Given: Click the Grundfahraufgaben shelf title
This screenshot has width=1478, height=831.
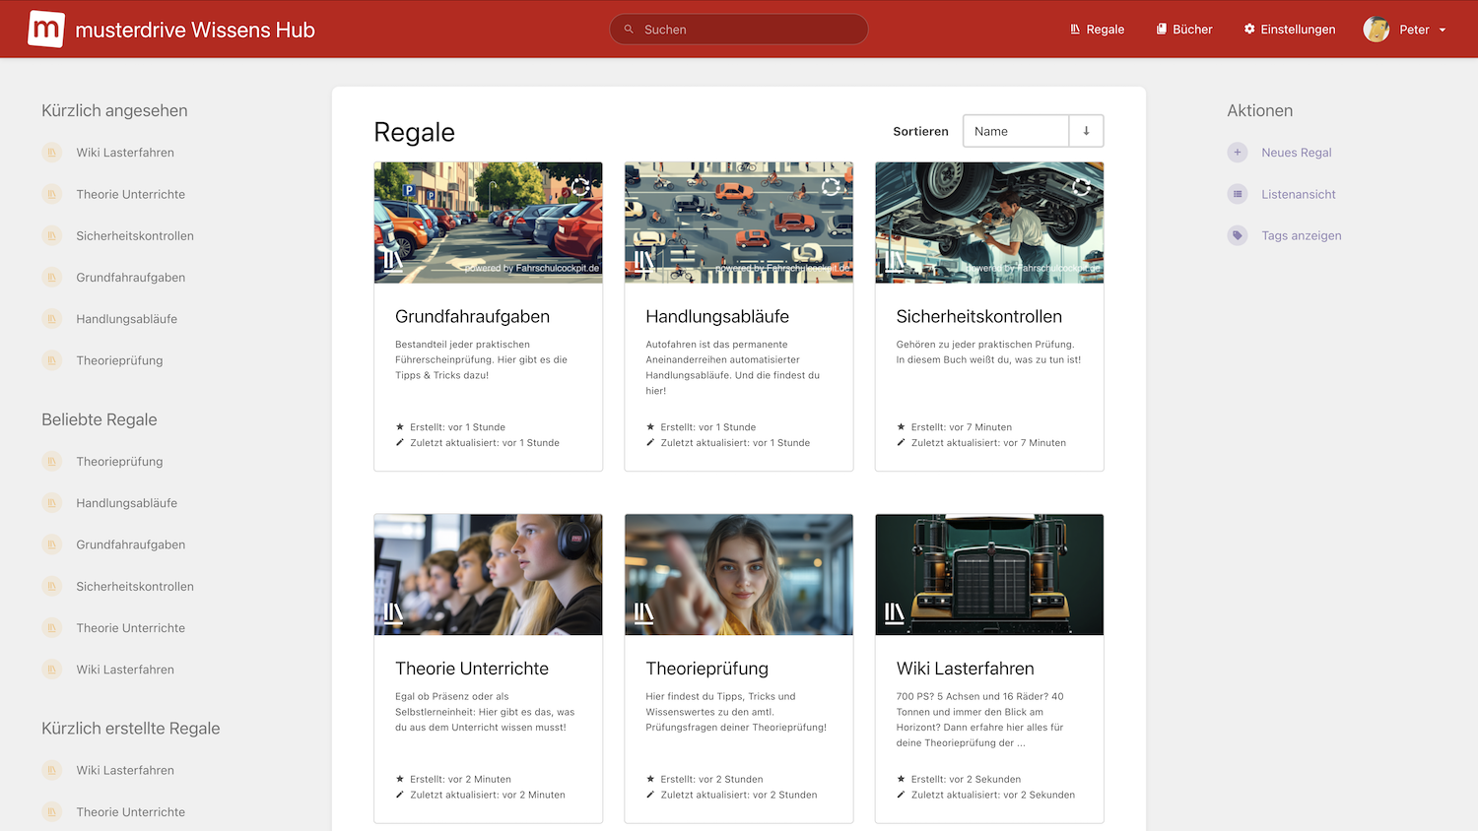Looking at the screenshot, I should pyautogui.click(x=472, y=317).
